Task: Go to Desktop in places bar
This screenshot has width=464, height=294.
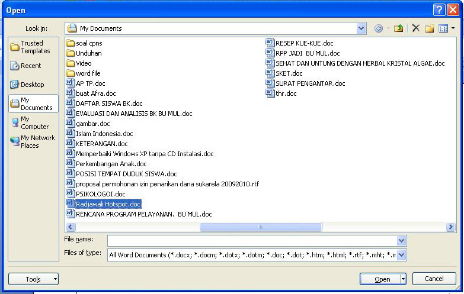Action: point(33,85)
